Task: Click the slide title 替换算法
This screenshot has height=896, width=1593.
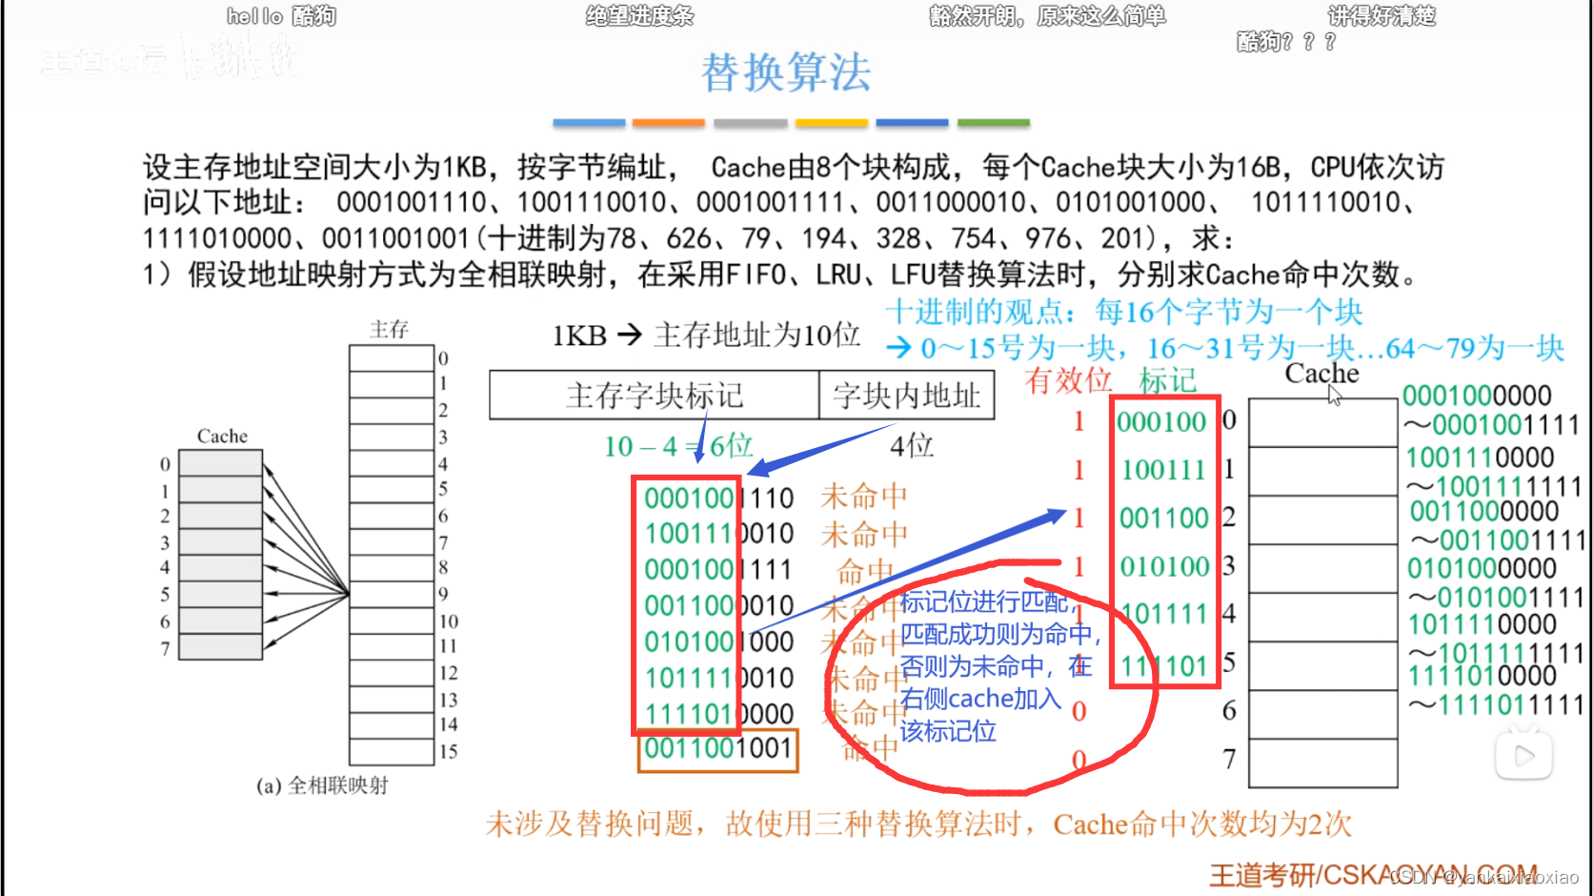Action: click(786, 72)
